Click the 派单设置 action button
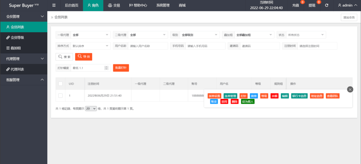Image resolution: width=361 pixels, height=164 pixels. point(214,96)
